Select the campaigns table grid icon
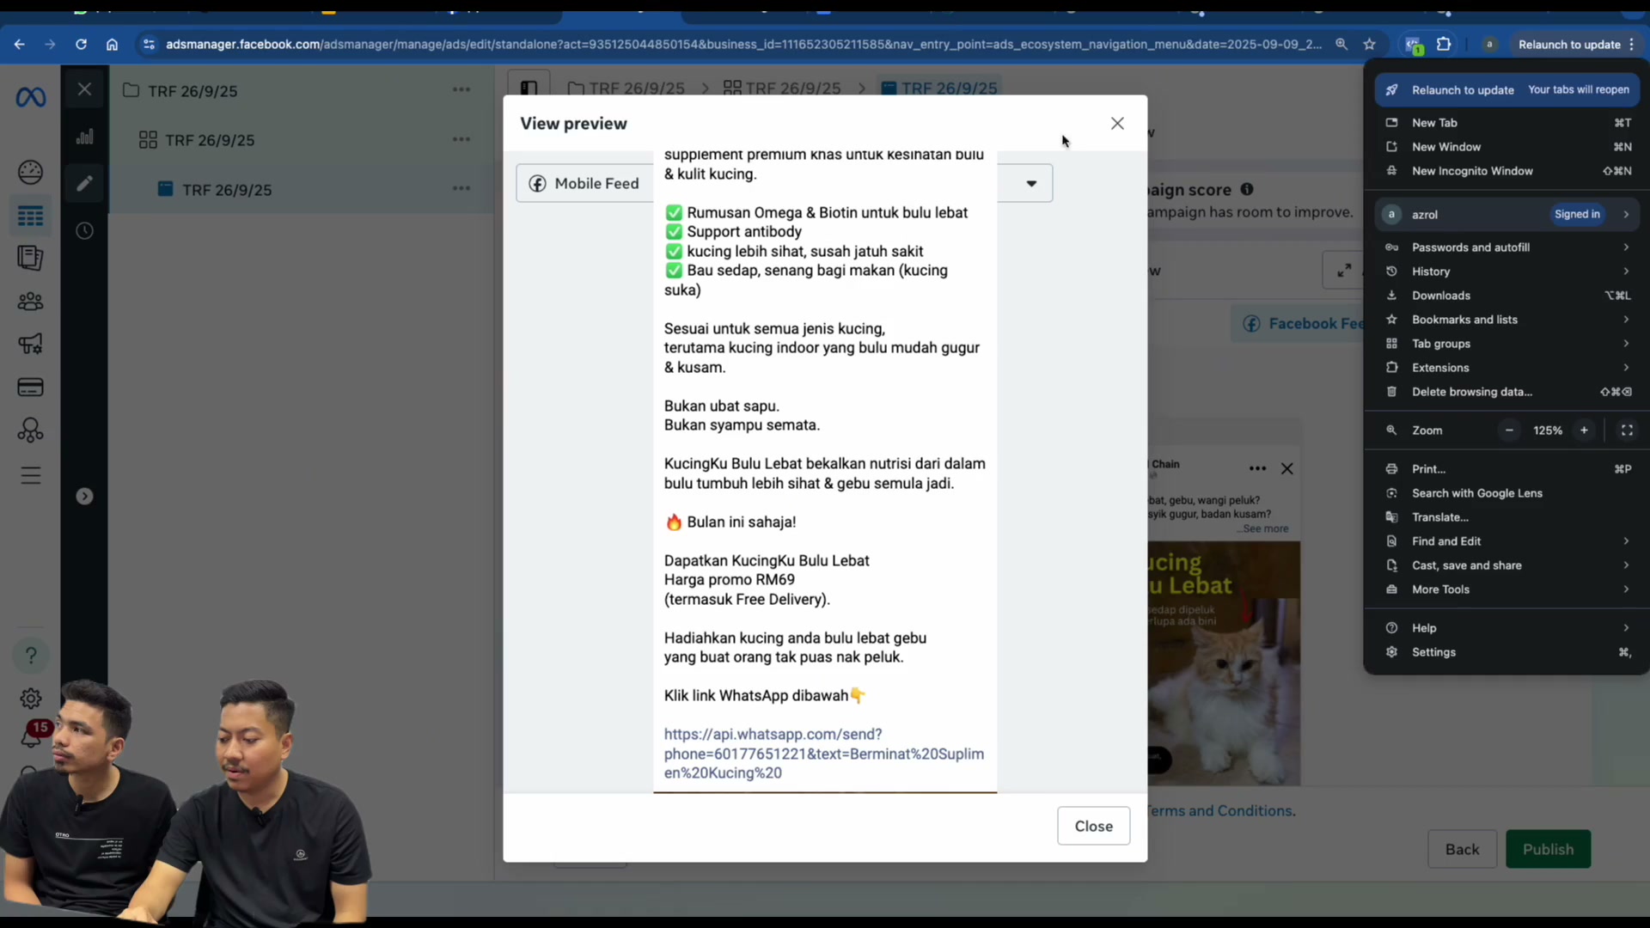This screenshot has width=1650, height=928. coord(31,216)
